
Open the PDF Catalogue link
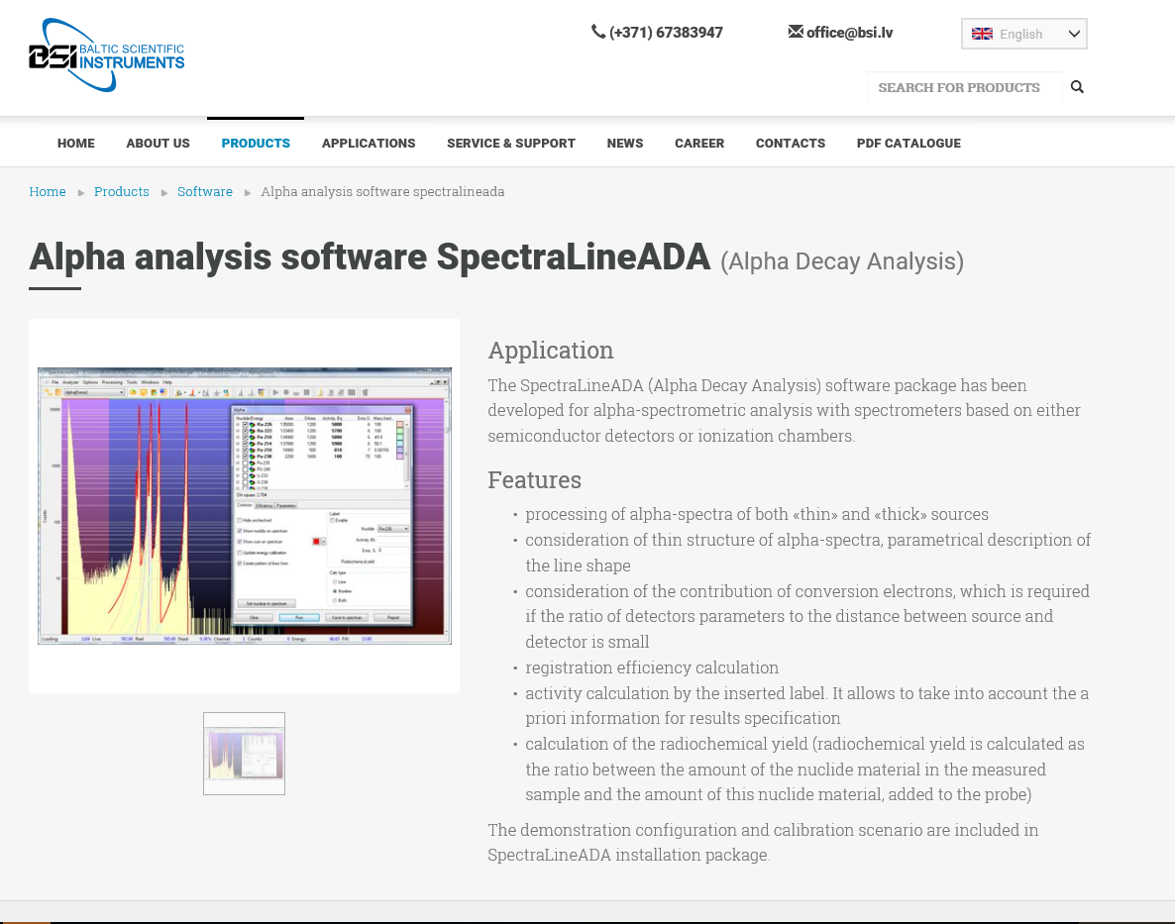click(x=908, y=143)
